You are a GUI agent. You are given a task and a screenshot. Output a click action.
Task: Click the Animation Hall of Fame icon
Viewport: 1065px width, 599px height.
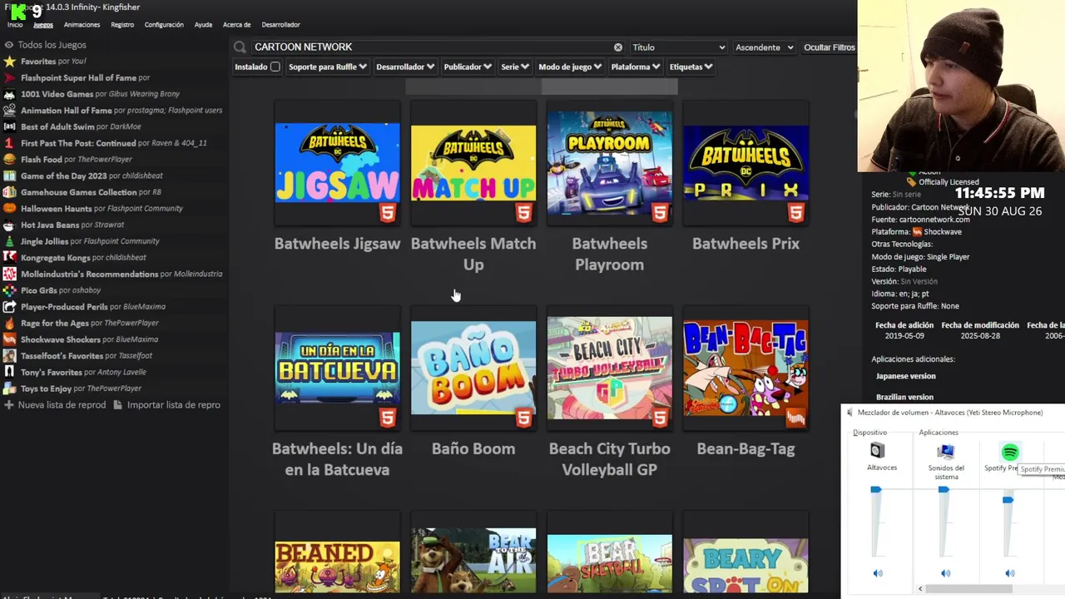(9, 111)
